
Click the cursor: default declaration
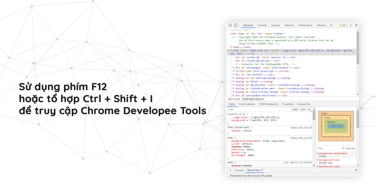click(x=242, y=144)
